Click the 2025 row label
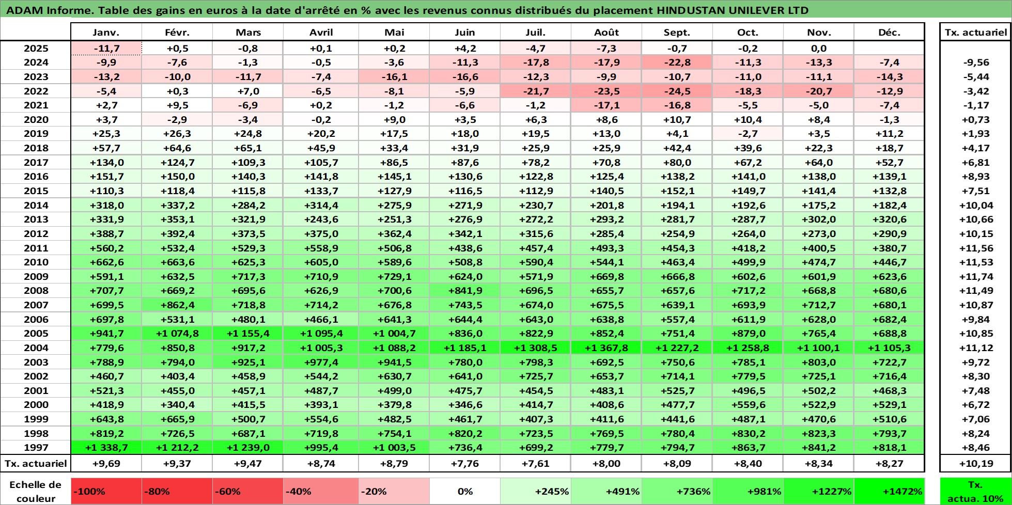 pyautogui.click(x=36, y=48)
